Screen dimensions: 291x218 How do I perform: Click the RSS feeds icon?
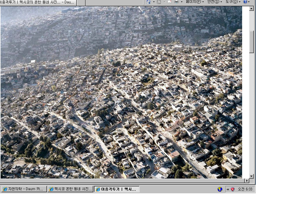tap(159, 2)
